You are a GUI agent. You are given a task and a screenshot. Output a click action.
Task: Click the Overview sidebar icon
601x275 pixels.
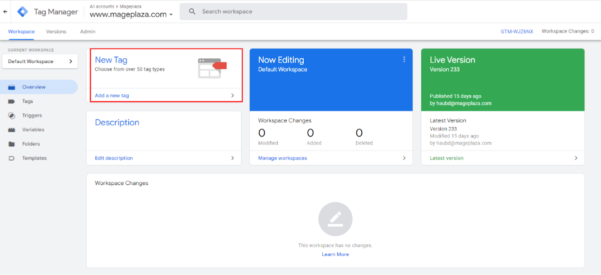pos(12,87)
